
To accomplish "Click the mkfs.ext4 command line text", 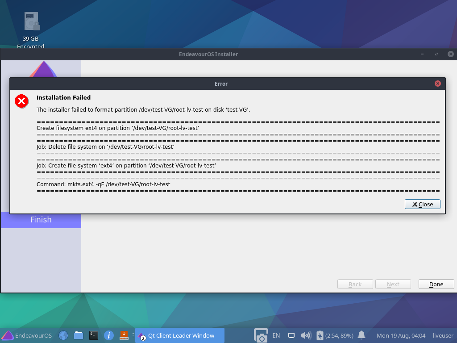I will 104,184.
